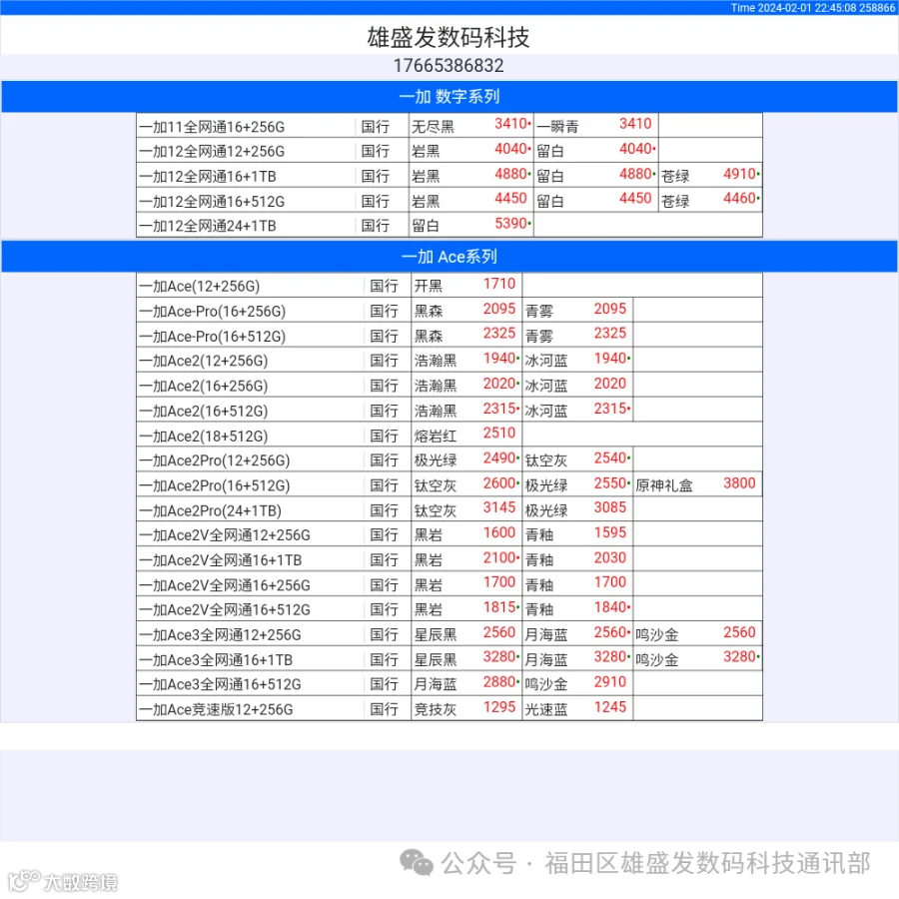Select the phone number 17665386832

(x=449, y=66)
